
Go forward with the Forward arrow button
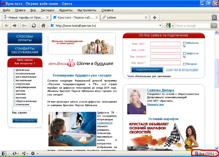(15, 26)
